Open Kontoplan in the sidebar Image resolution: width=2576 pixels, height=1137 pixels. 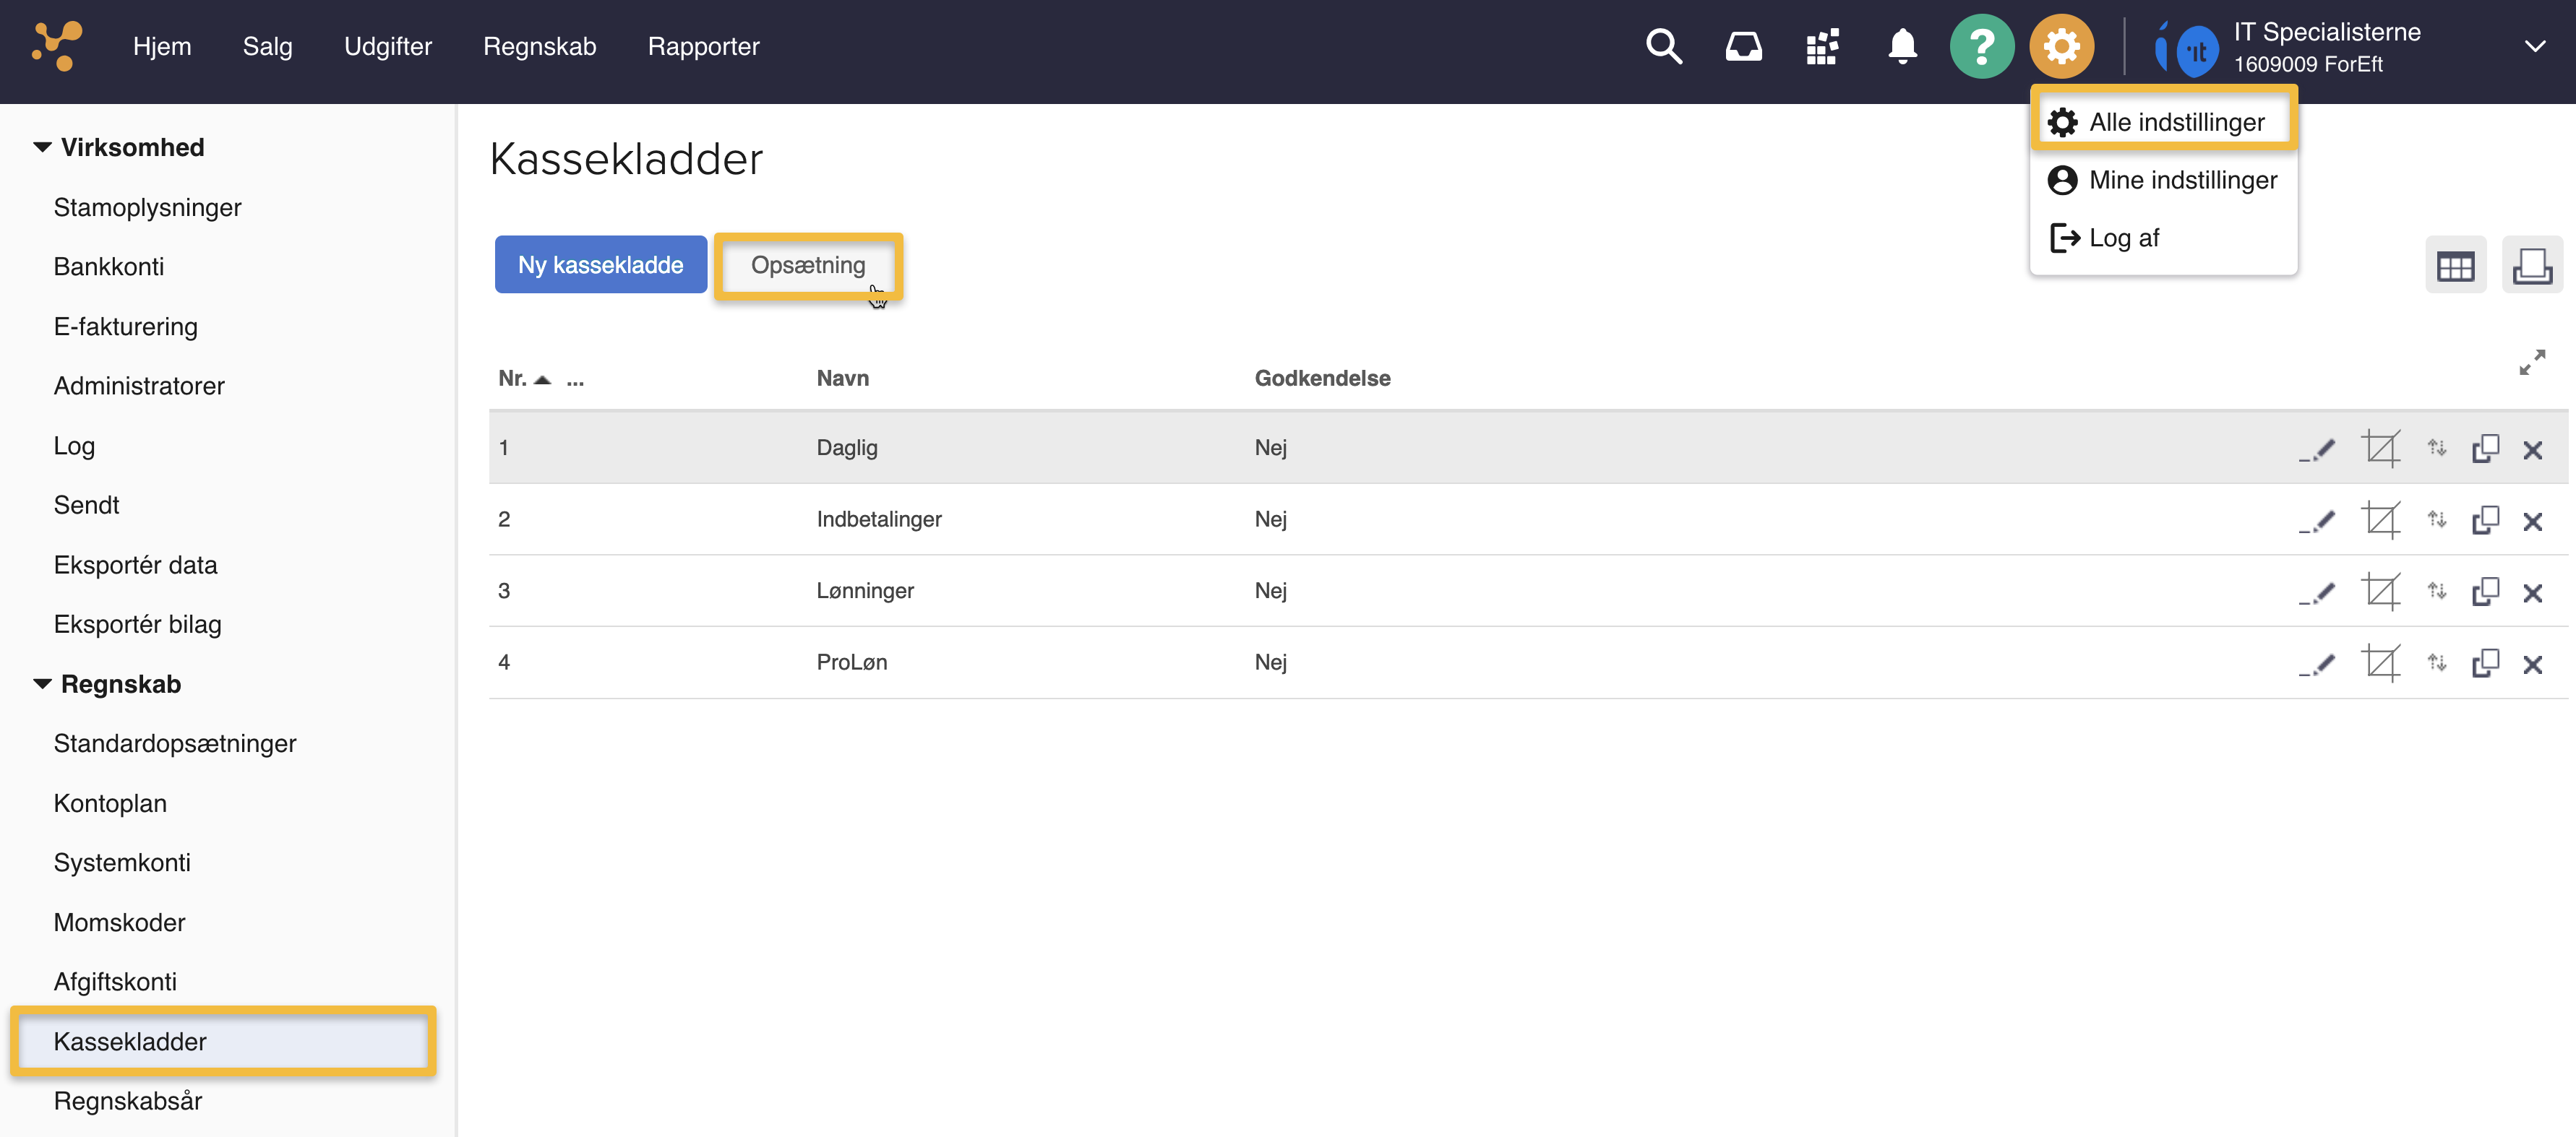110,803
